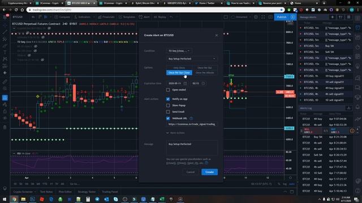Viewport: 362px width, 203px height.
Task: Click the expiration time field
Action: coord(198,83)
